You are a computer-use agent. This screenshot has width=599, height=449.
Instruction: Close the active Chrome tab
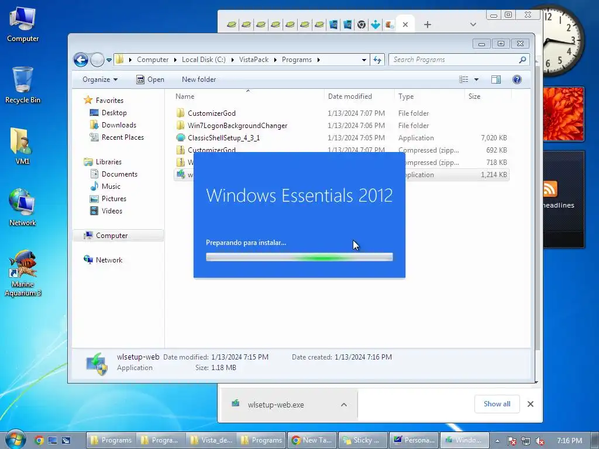coord(405,25)
